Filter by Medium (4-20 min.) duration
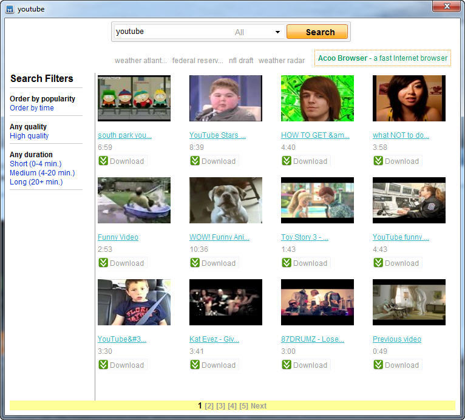 [42, 173]
